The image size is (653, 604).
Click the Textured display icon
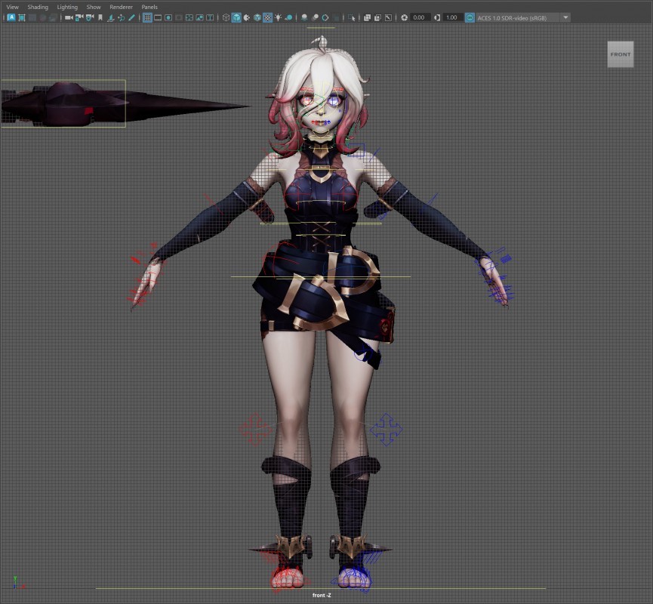pos(267,17)
